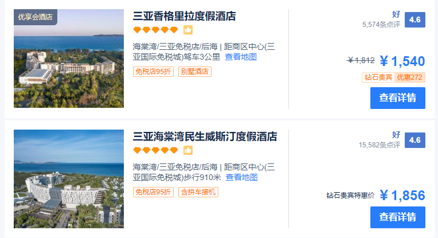438x238 pixels.
Task: Open the 15,582条点评 reviews link
Action: (380, 145)
